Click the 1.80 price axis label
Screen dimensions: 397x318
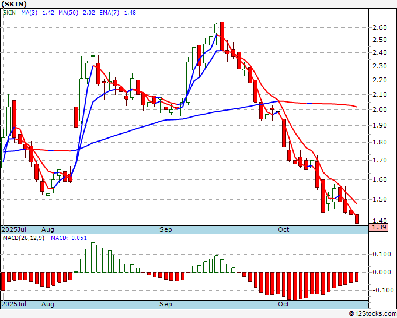[x=379, y=143]
